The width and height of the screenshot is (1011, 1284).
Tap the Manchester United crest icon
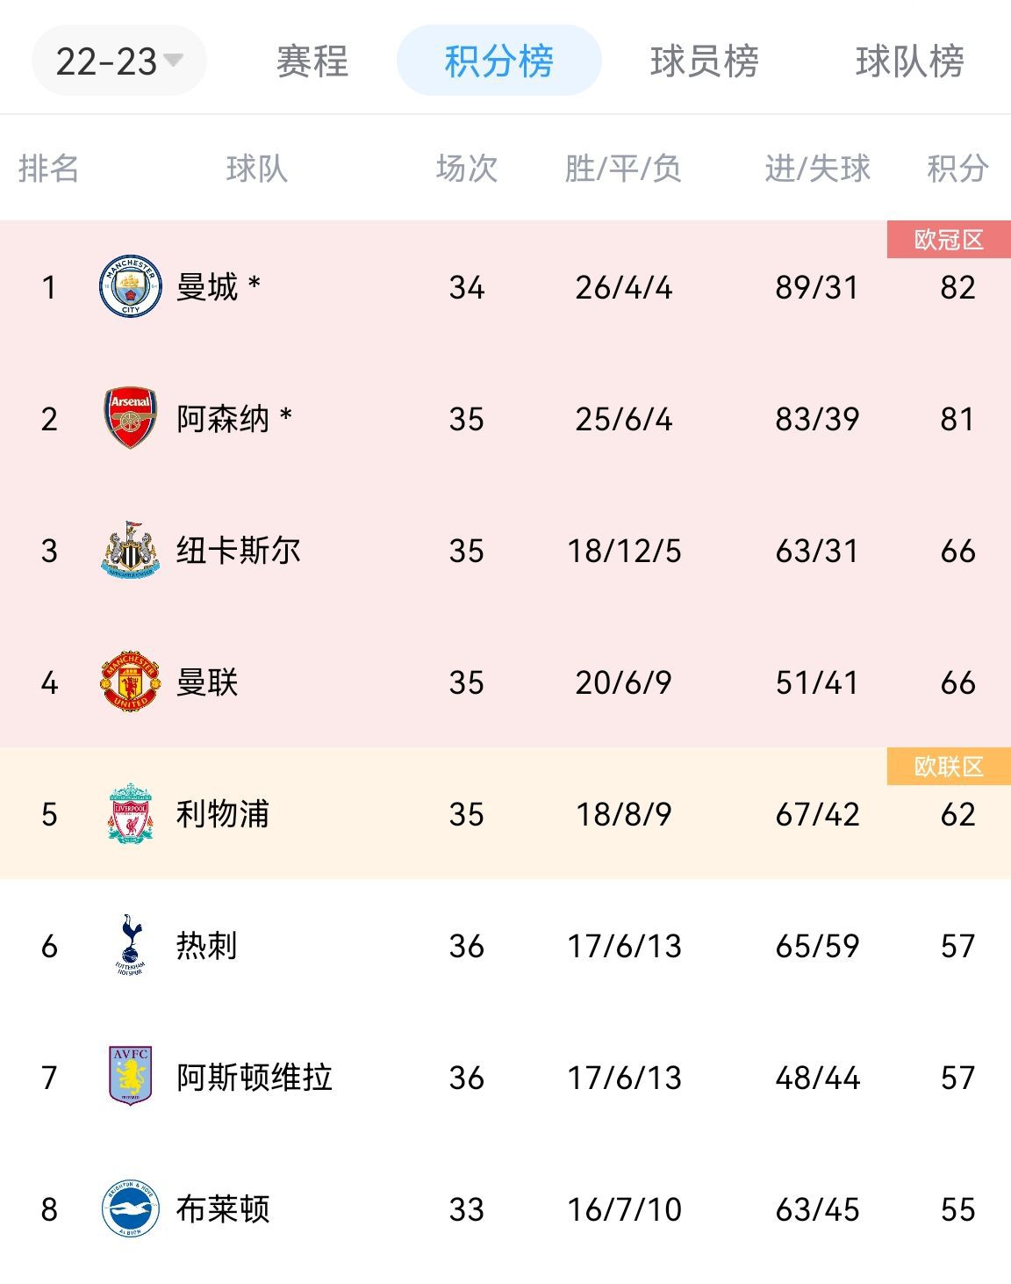130,682
